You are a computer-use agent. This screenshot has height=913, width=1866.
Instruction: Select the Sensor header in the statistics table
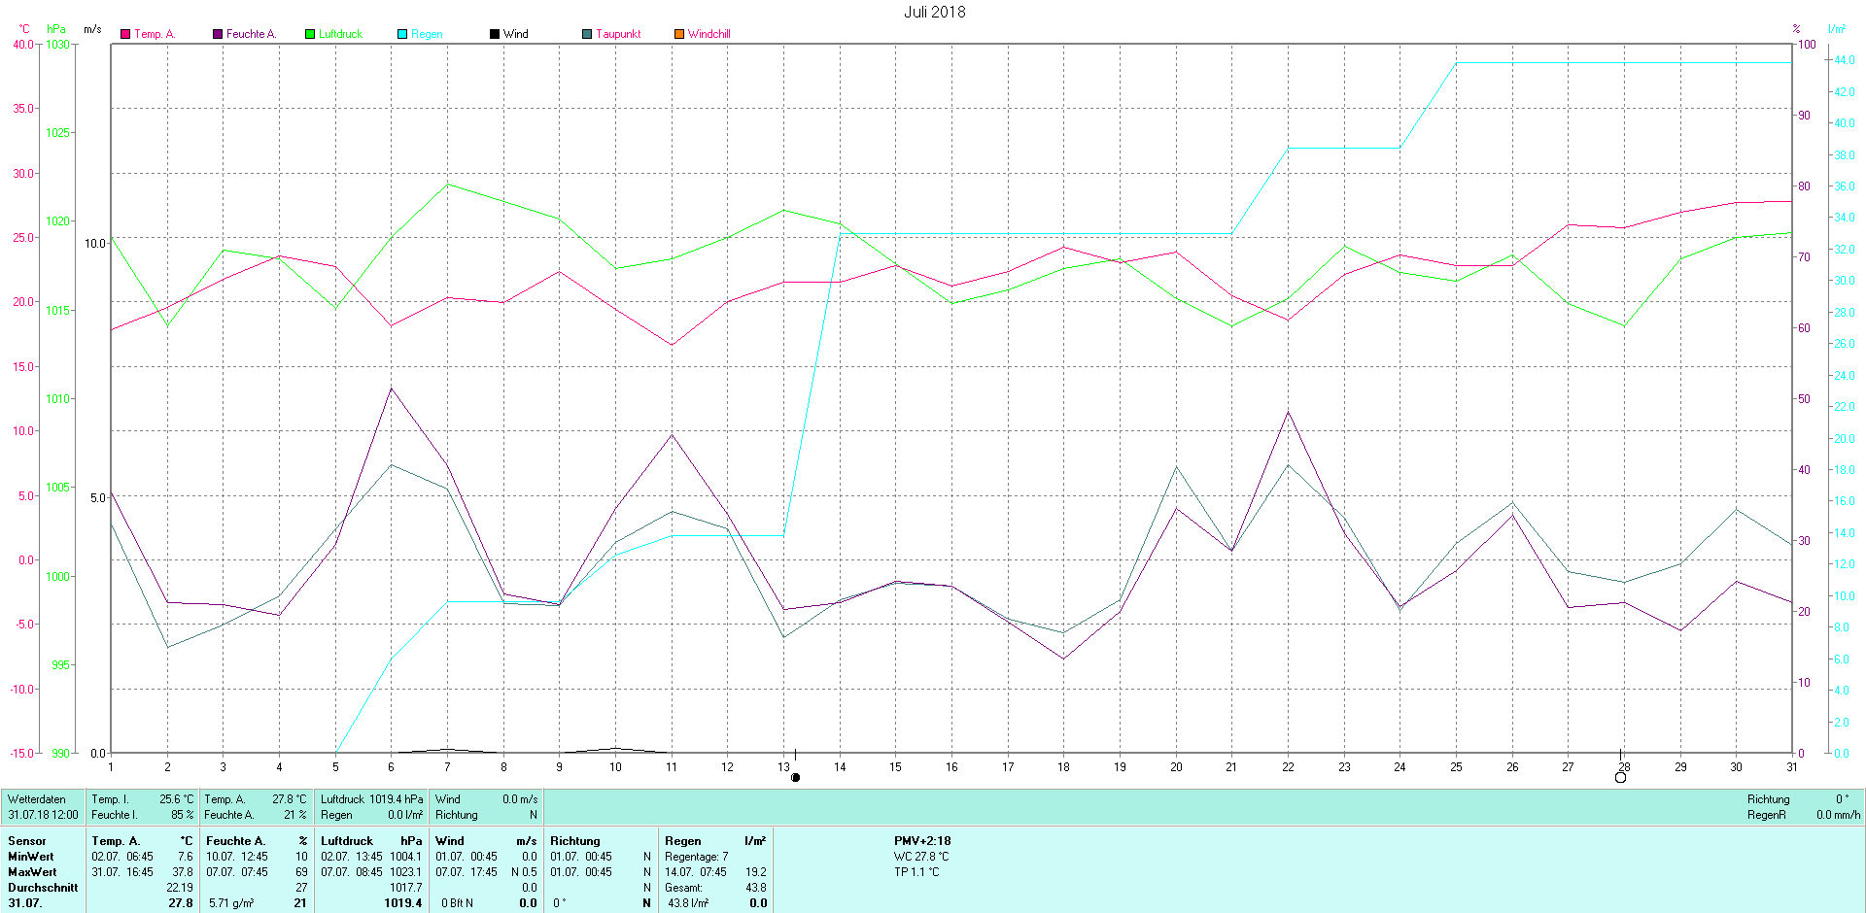coord(27,841)
